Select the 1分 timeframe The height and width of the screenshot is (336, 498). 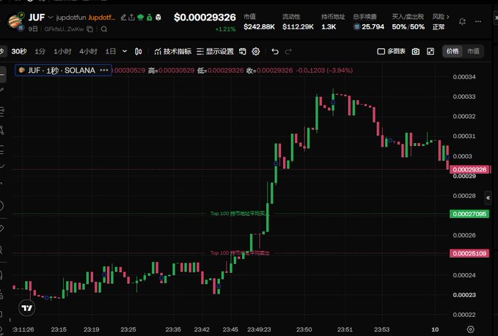[x=40, y=51]
